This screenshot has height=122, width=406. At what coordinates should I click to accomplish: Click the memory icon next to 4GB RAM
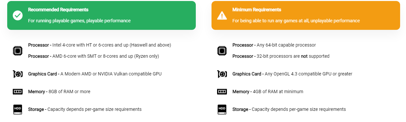click(222, 92)
